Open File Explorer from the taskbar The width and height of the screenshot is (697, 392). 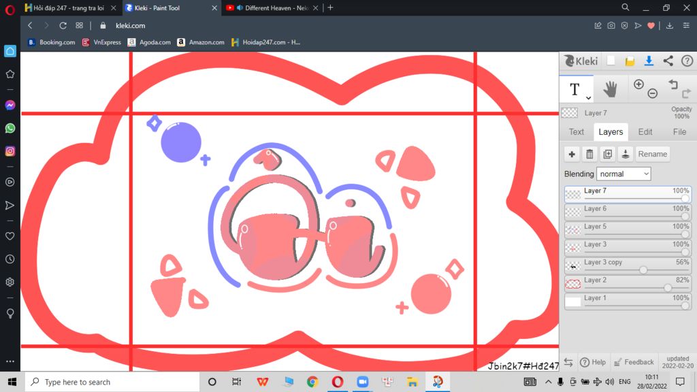pyautogui.click(x=412, y=382)
